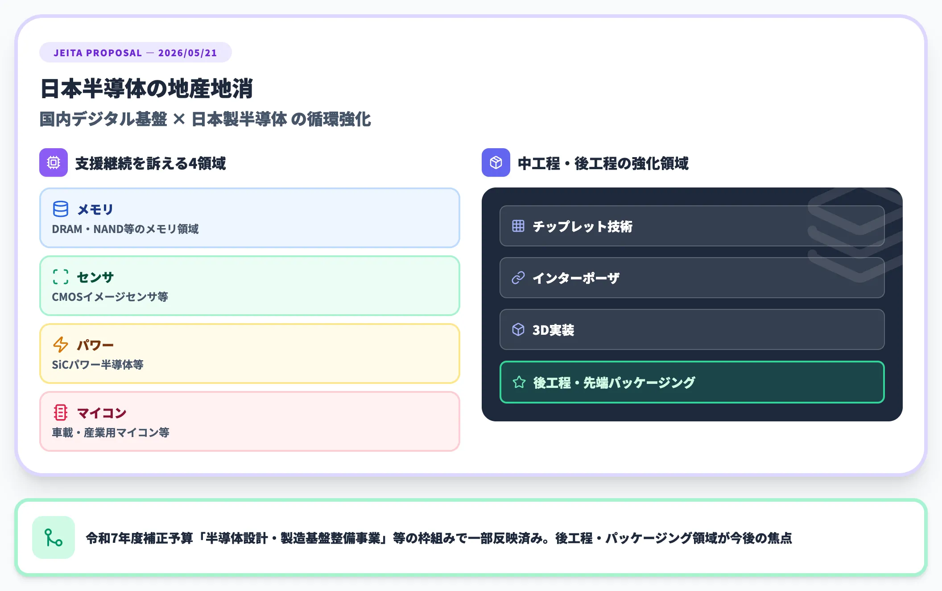Click the section heading 支援継続を訴える4領域
This screenshot has width=942, height=591.
click(150, 163)
